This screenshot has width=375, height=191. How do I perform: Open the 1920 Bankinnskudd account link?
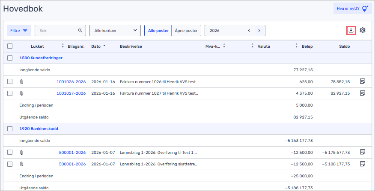[39, 128]
